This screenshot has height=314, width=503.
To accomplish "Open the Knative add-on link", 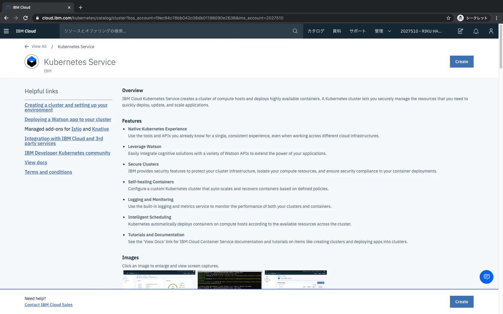I will (100, 129).
